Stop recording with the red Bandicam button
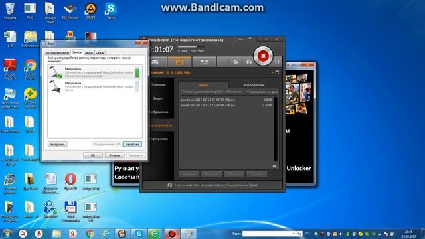Screen dimensions: 425x239 tap(263, 56)
